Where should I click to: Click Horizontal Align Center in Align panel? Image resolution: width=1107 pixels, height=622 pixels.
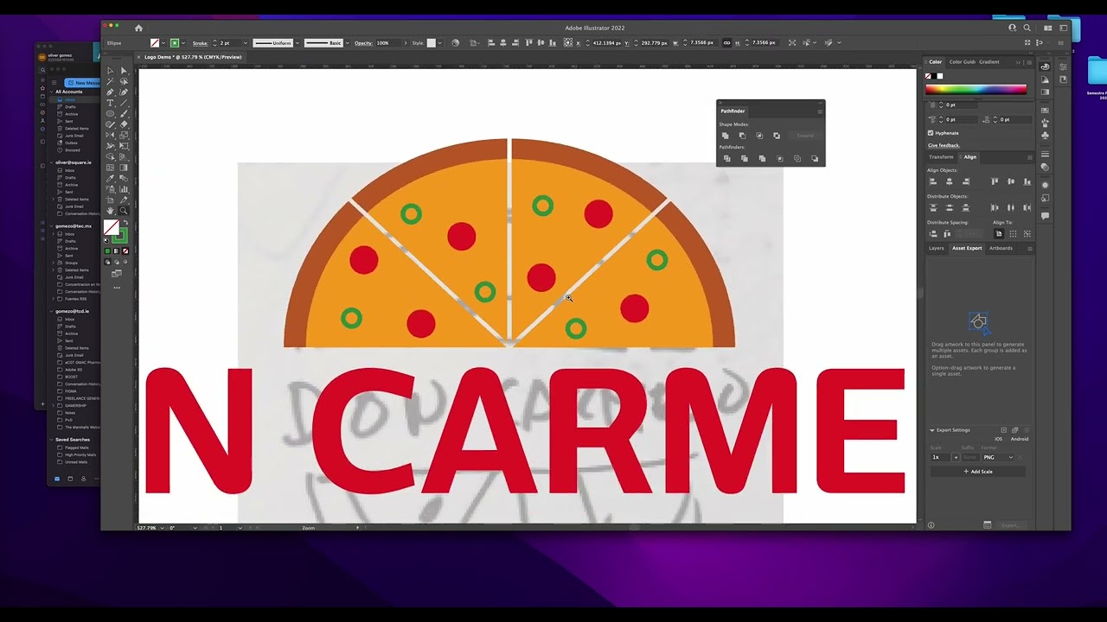click(950, 181)
